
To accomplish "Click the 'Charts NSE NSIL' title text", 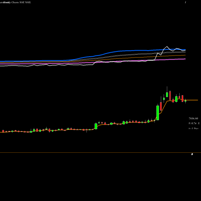I will tap(21, 2).
